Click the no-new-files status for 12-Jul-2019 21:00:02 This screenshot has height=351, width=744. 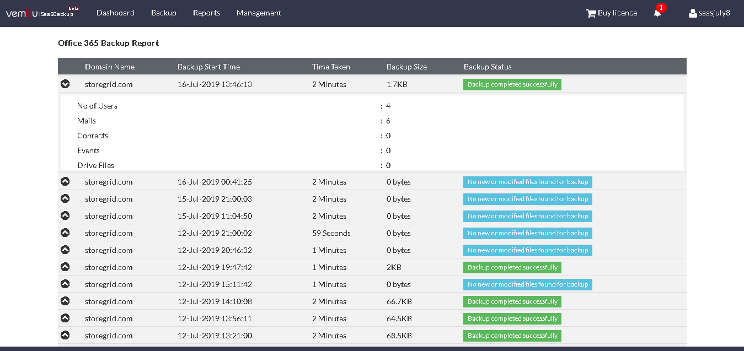[528, 233]
